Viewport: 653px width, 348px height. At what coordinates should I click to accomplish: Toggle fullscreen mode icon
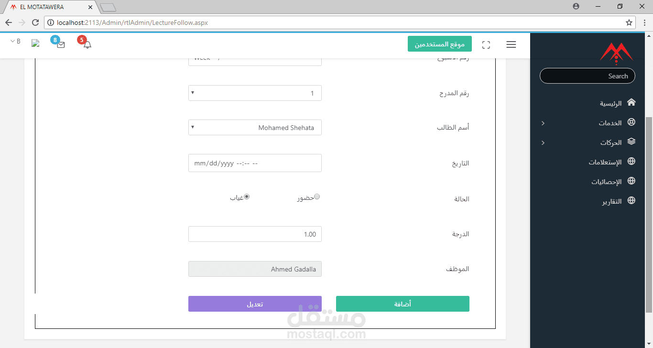click(486, 45)
